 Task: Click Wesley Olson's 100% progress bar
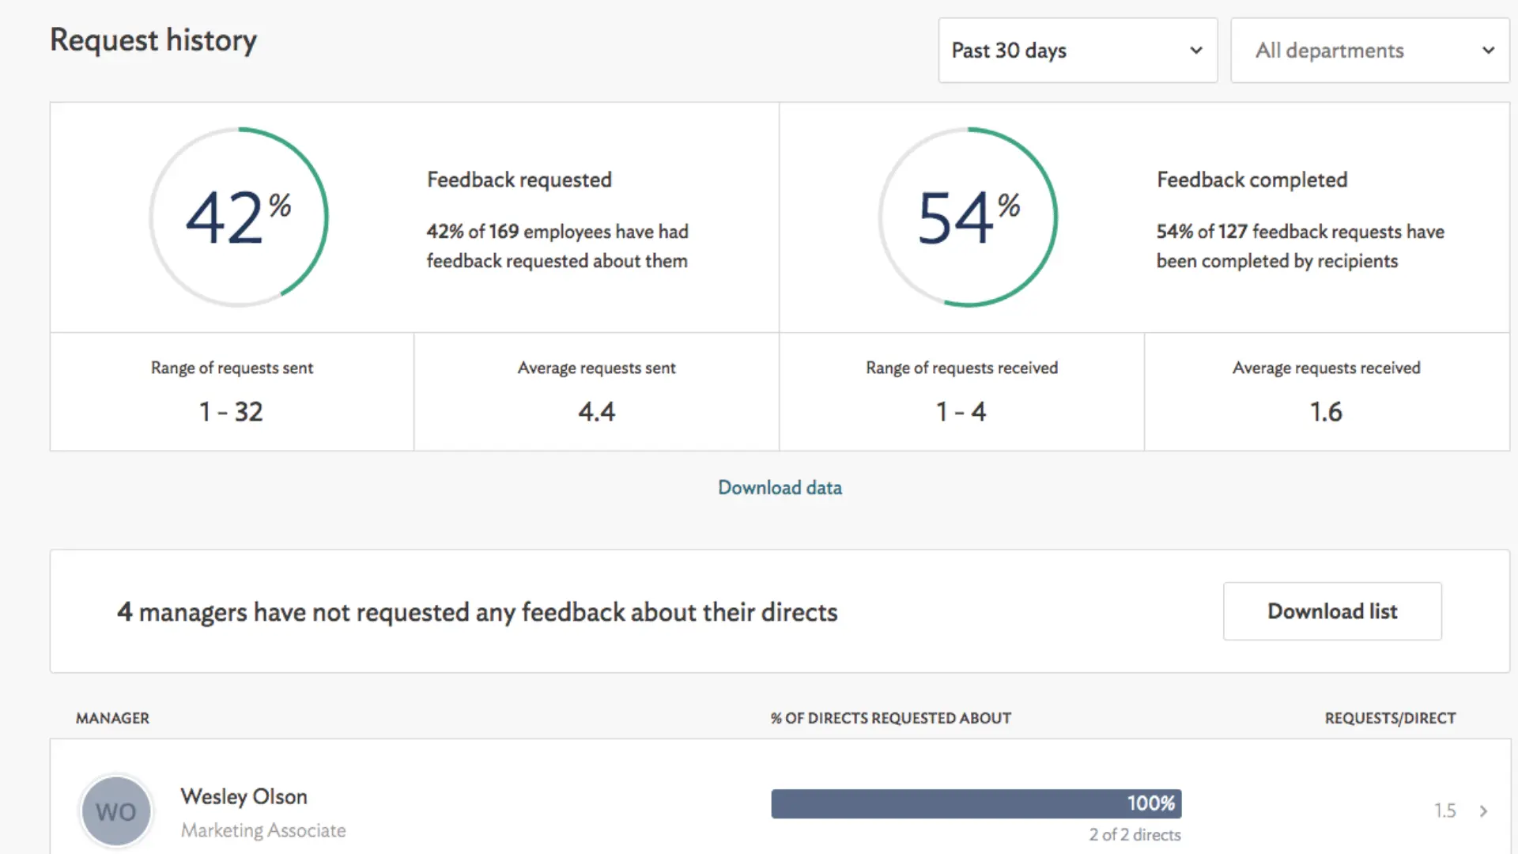(976, 803)
